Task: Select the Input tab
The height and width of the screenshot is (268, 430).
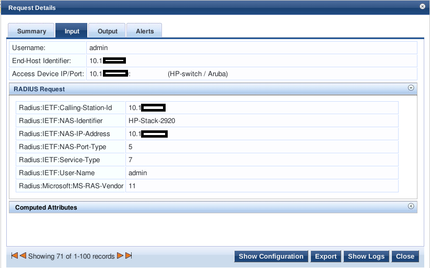Action: pyautogui.click(x=72, y=31)
